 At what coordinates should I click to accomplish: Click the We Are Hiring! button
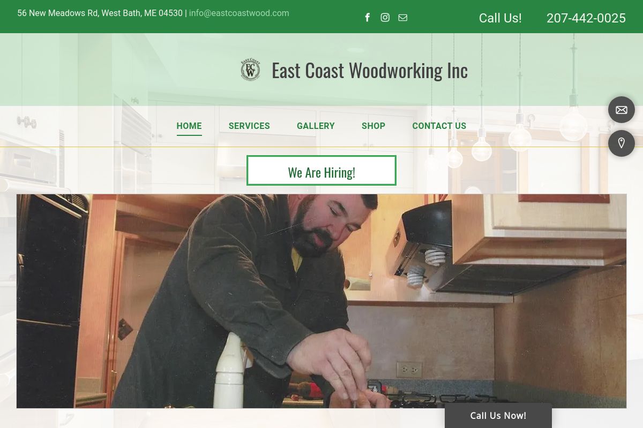point(322,171)
